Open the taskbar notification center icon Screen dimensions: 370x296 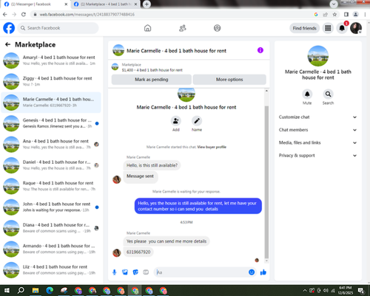click(361, 291)
